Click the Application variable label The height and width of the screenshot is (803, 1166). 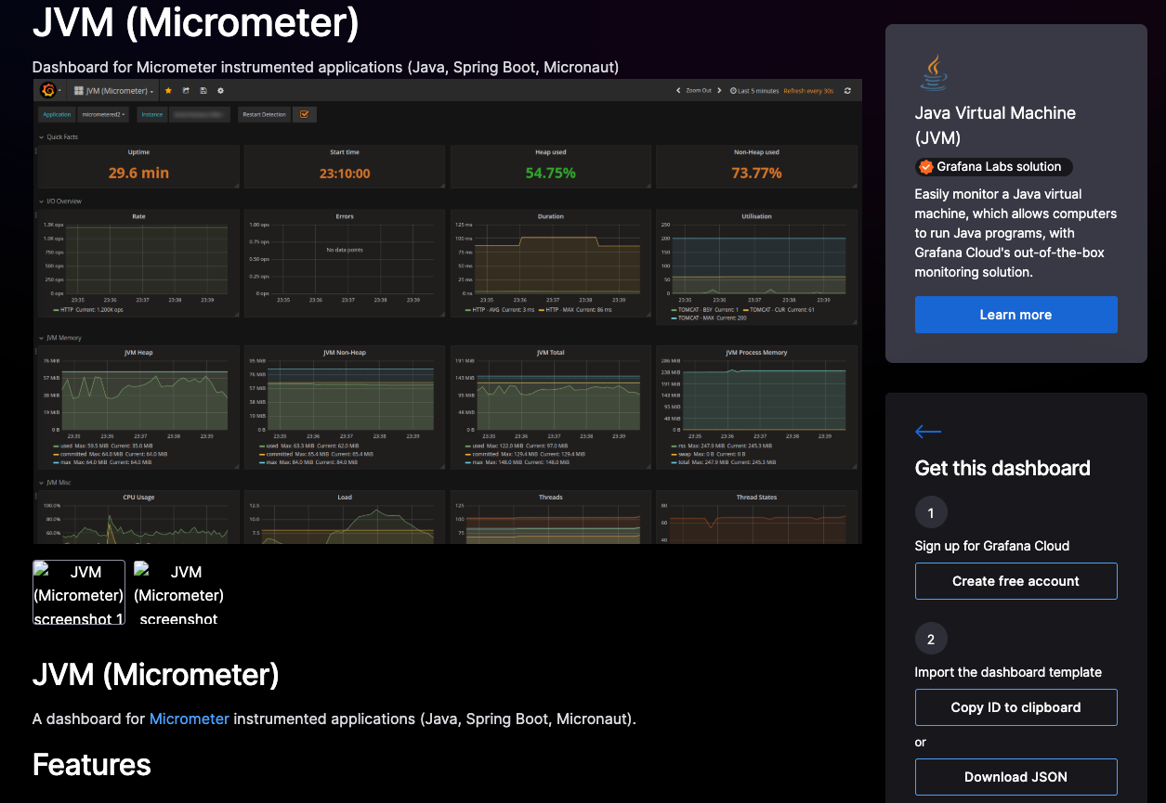pyautogui.click(x=57, y=114)
